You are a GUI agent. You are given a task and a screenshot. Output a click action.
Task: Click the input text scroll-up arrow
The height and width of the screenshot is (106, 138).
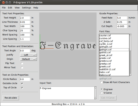coord(96,88)
